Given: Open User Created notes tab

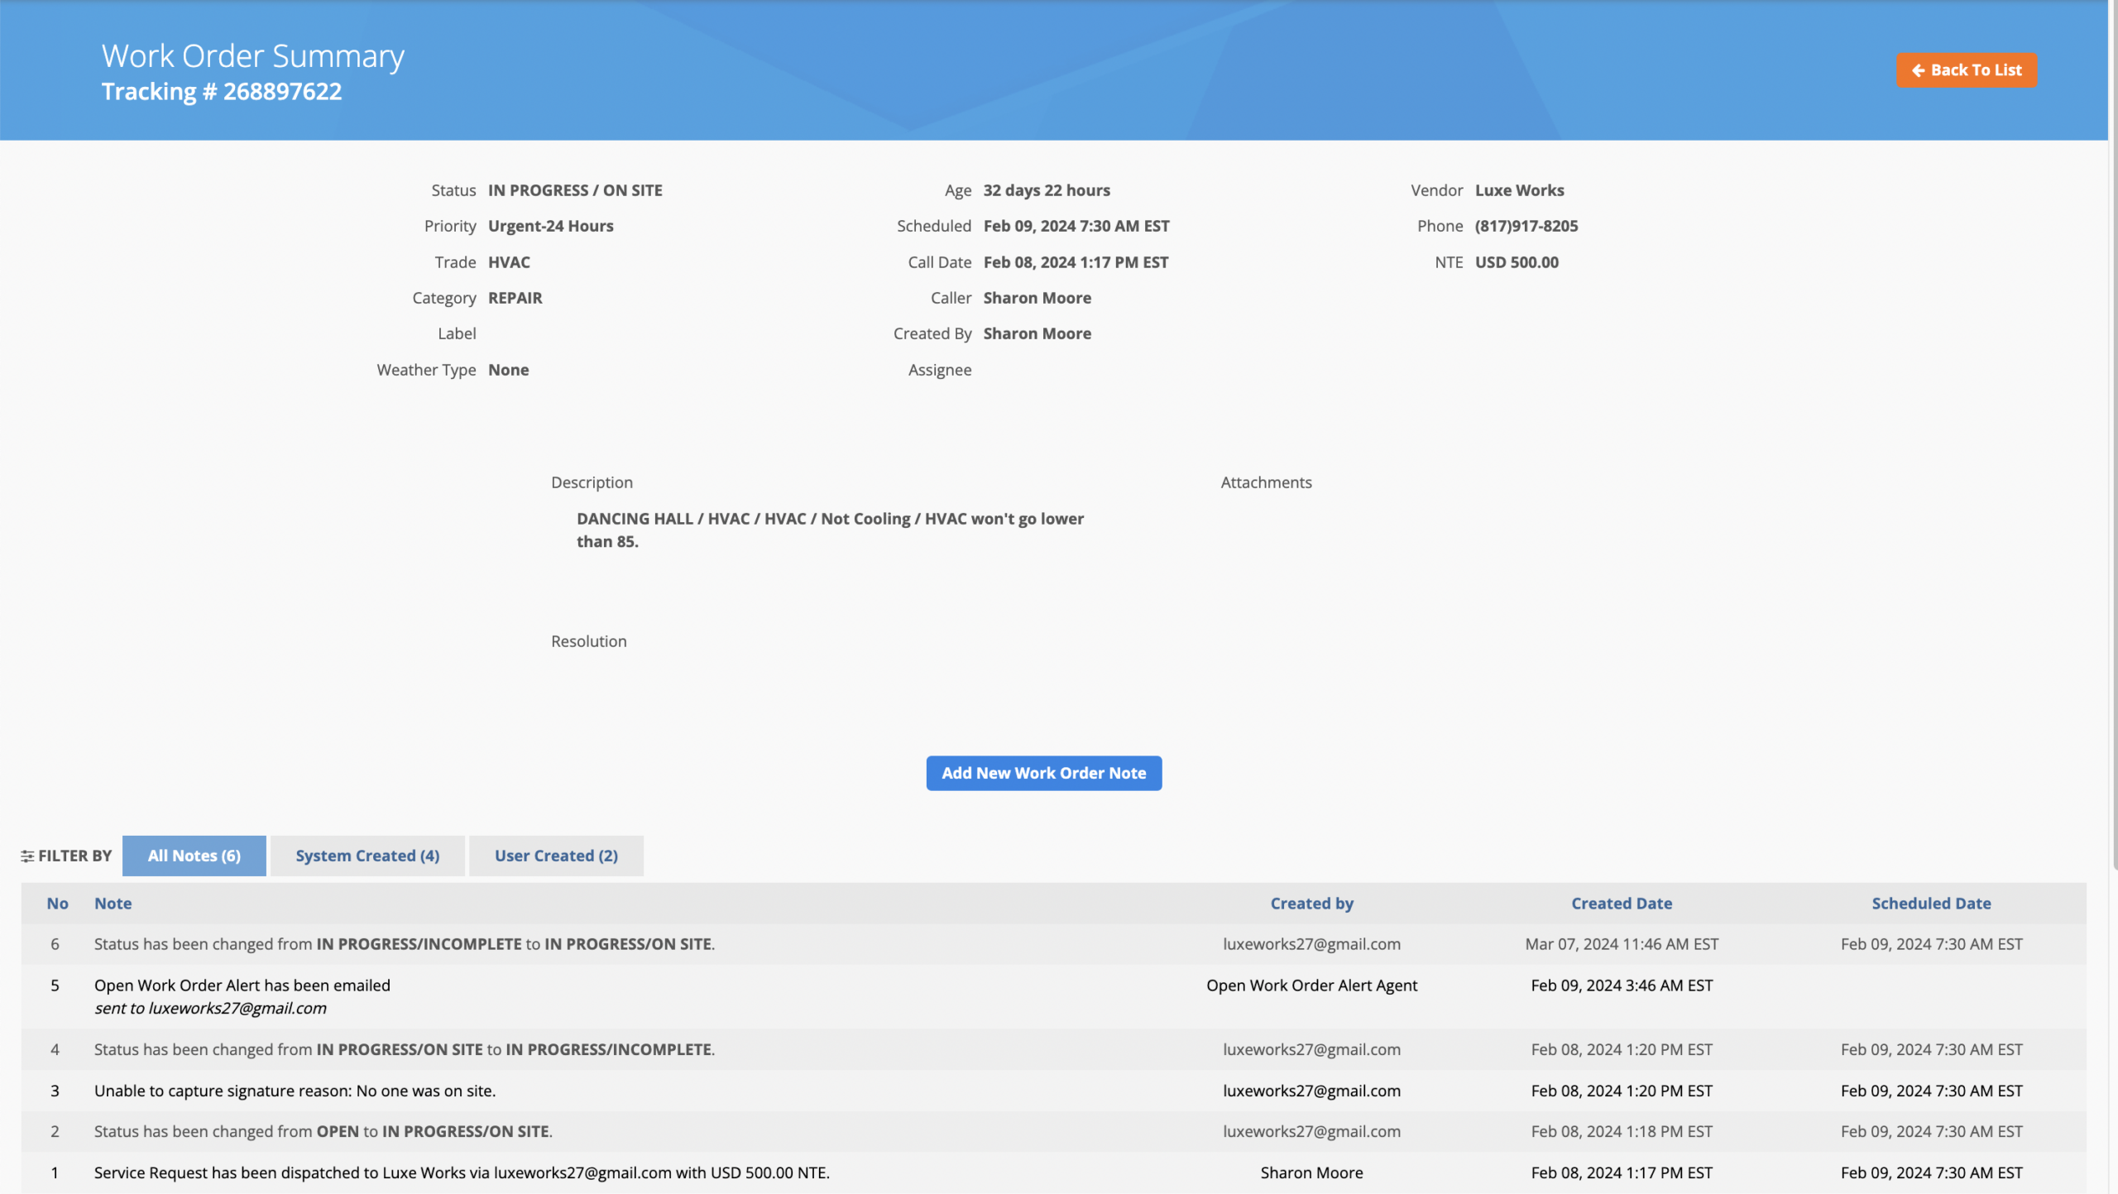Looking at the screenshot, I should tap(556, 856).
